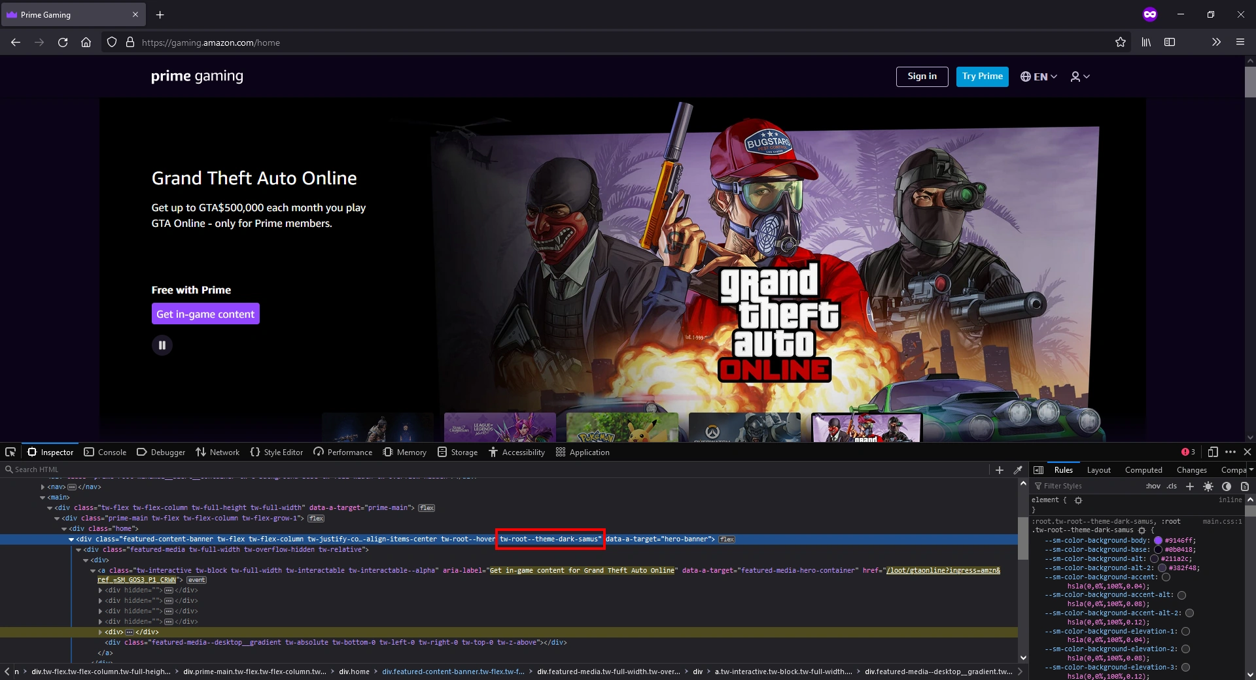
Task: Bookmark this page with star icon
Action: (x=1121, y=42)
